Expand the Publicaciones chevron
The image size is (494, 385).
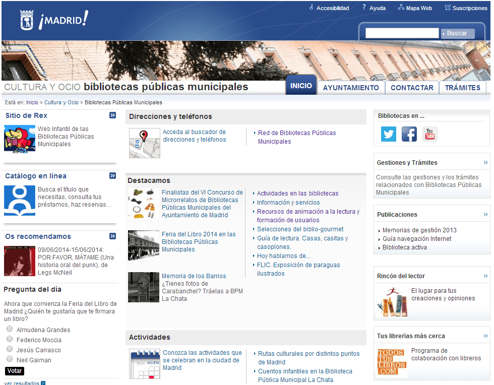[x=485, y=215]
